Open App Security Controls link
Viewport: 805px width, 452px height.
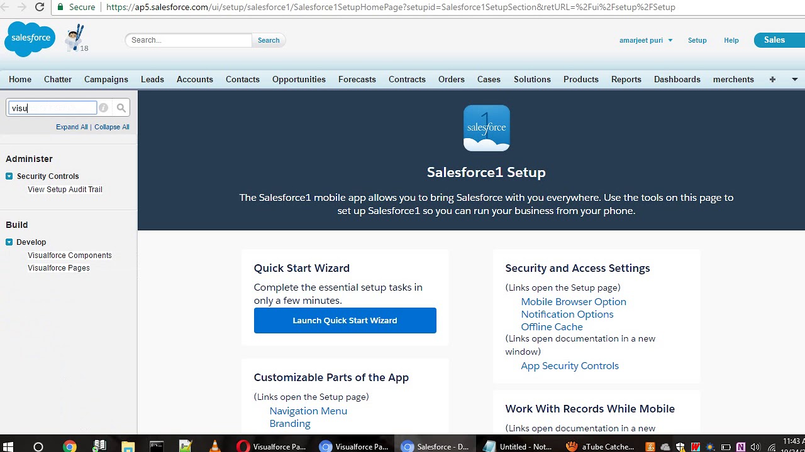point(570,366)
